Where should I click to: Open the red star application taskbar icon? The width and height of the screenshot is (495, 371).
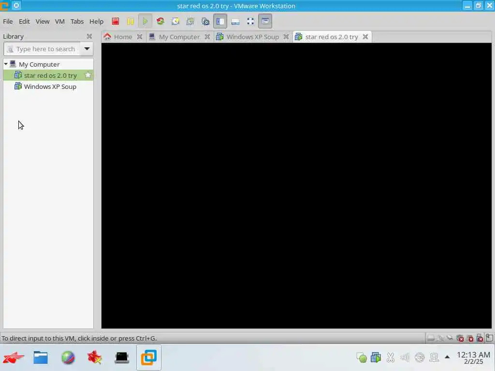point(95,358)
